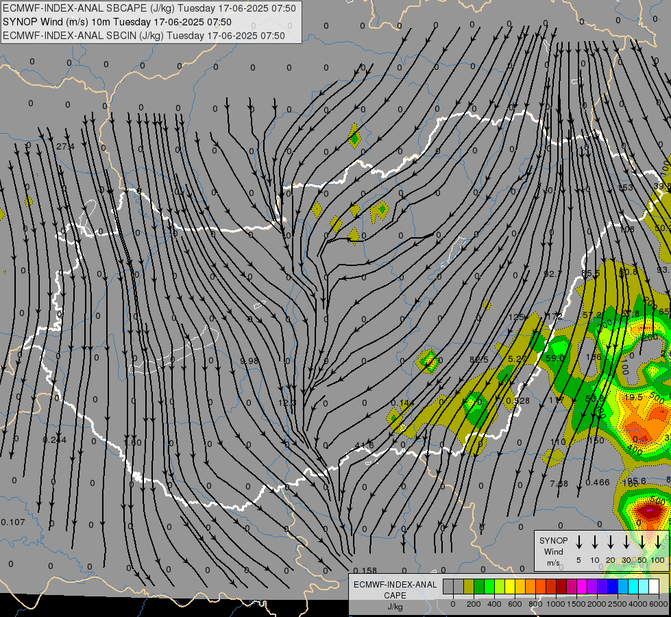Click the '27.4' value on the map
This screenshot has height=617, width=671.
tap(65, 147)
